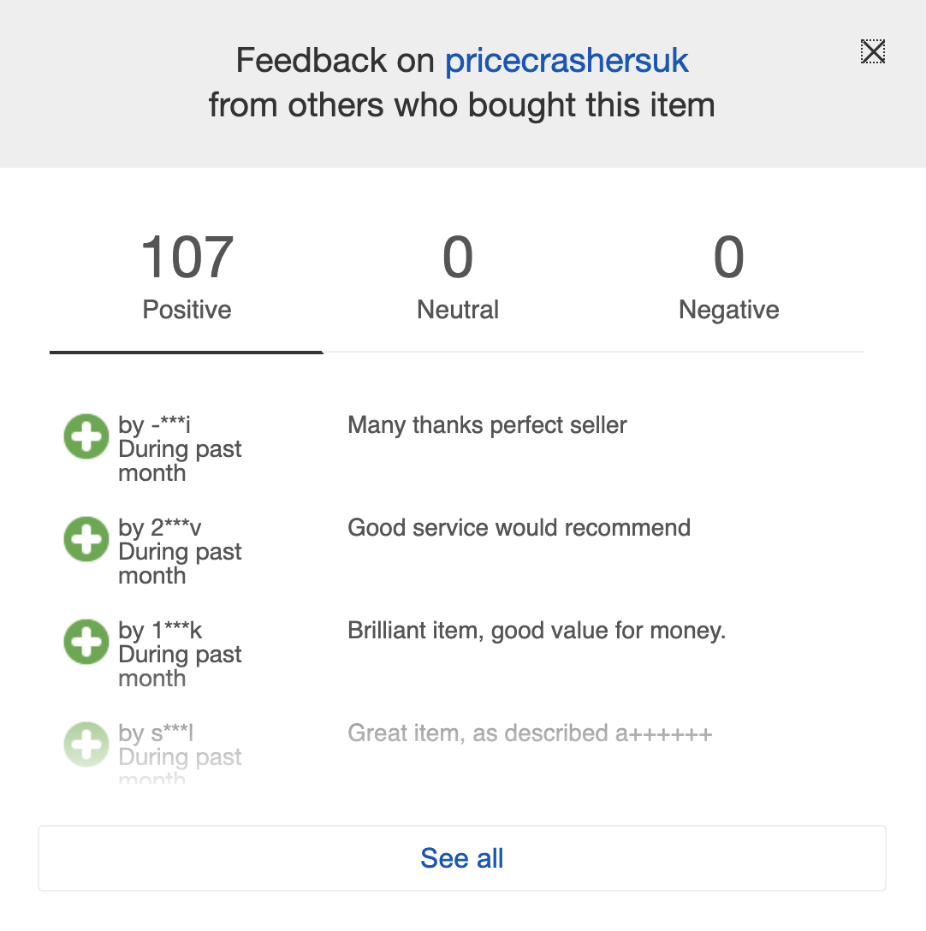The image size is (926, 931).
Task: Select the Positive feedback tab
Action: pyautogui.click(x=187, y=278)
